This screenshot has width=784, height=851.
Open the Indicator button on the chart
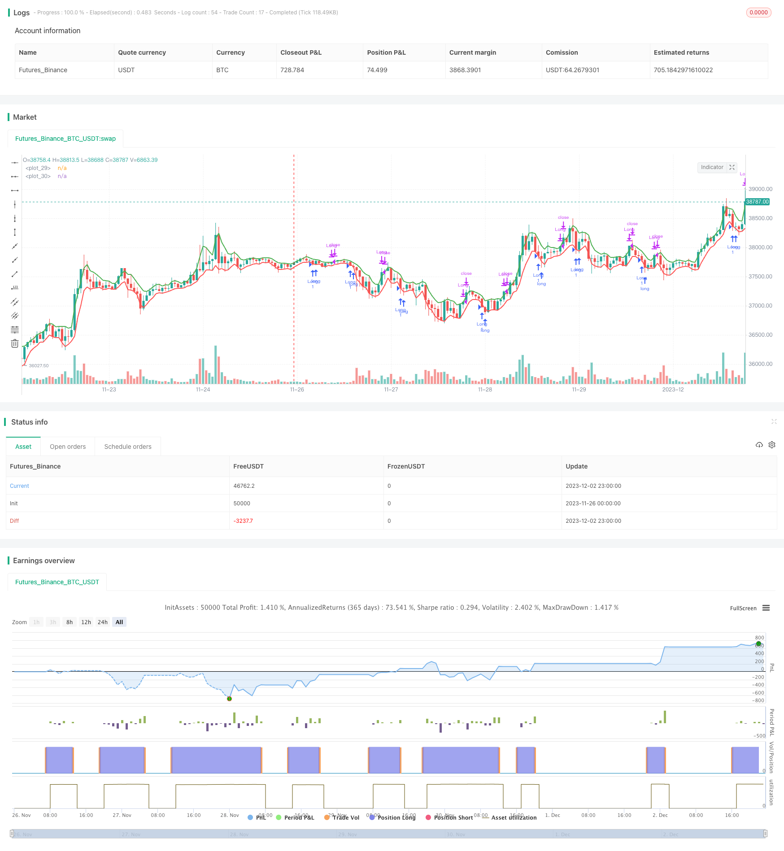(712, 167)
